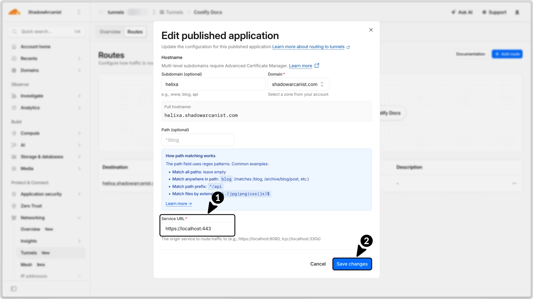Click the AI sidebar icon
The image size is (533, 299).
pyautogui.click(x=14, y=145)
